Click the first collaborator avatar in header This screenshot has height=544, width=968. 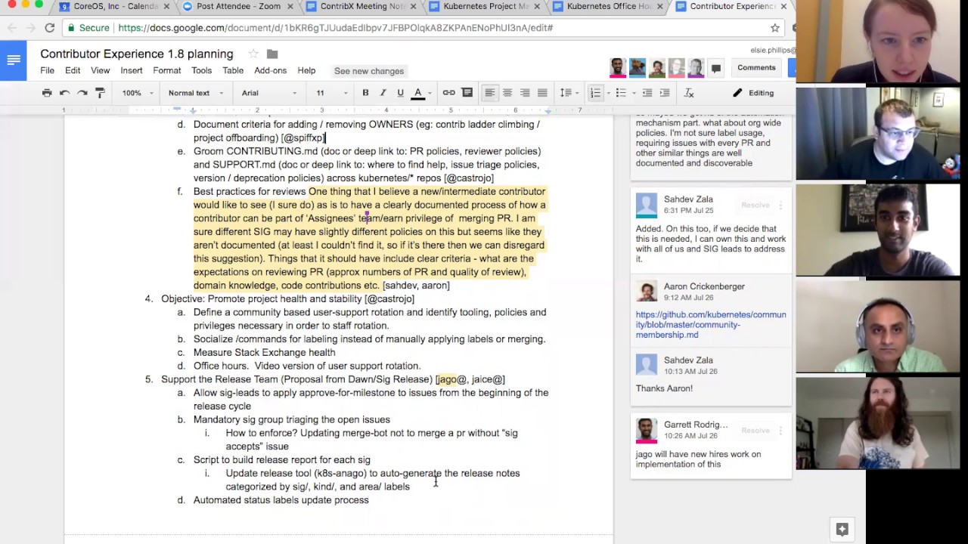coord(618,68)
